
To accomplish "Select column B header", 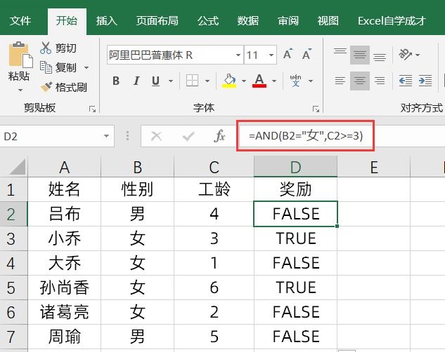I will [137, 167].
